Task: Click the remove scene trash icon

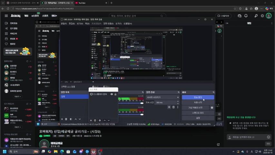Action: pos(66,119)
